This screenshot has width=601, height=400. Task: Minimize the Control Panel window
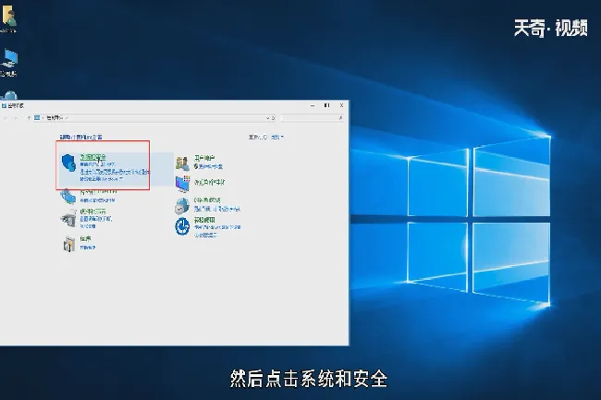pyautogui.click(x=313, y=105)
